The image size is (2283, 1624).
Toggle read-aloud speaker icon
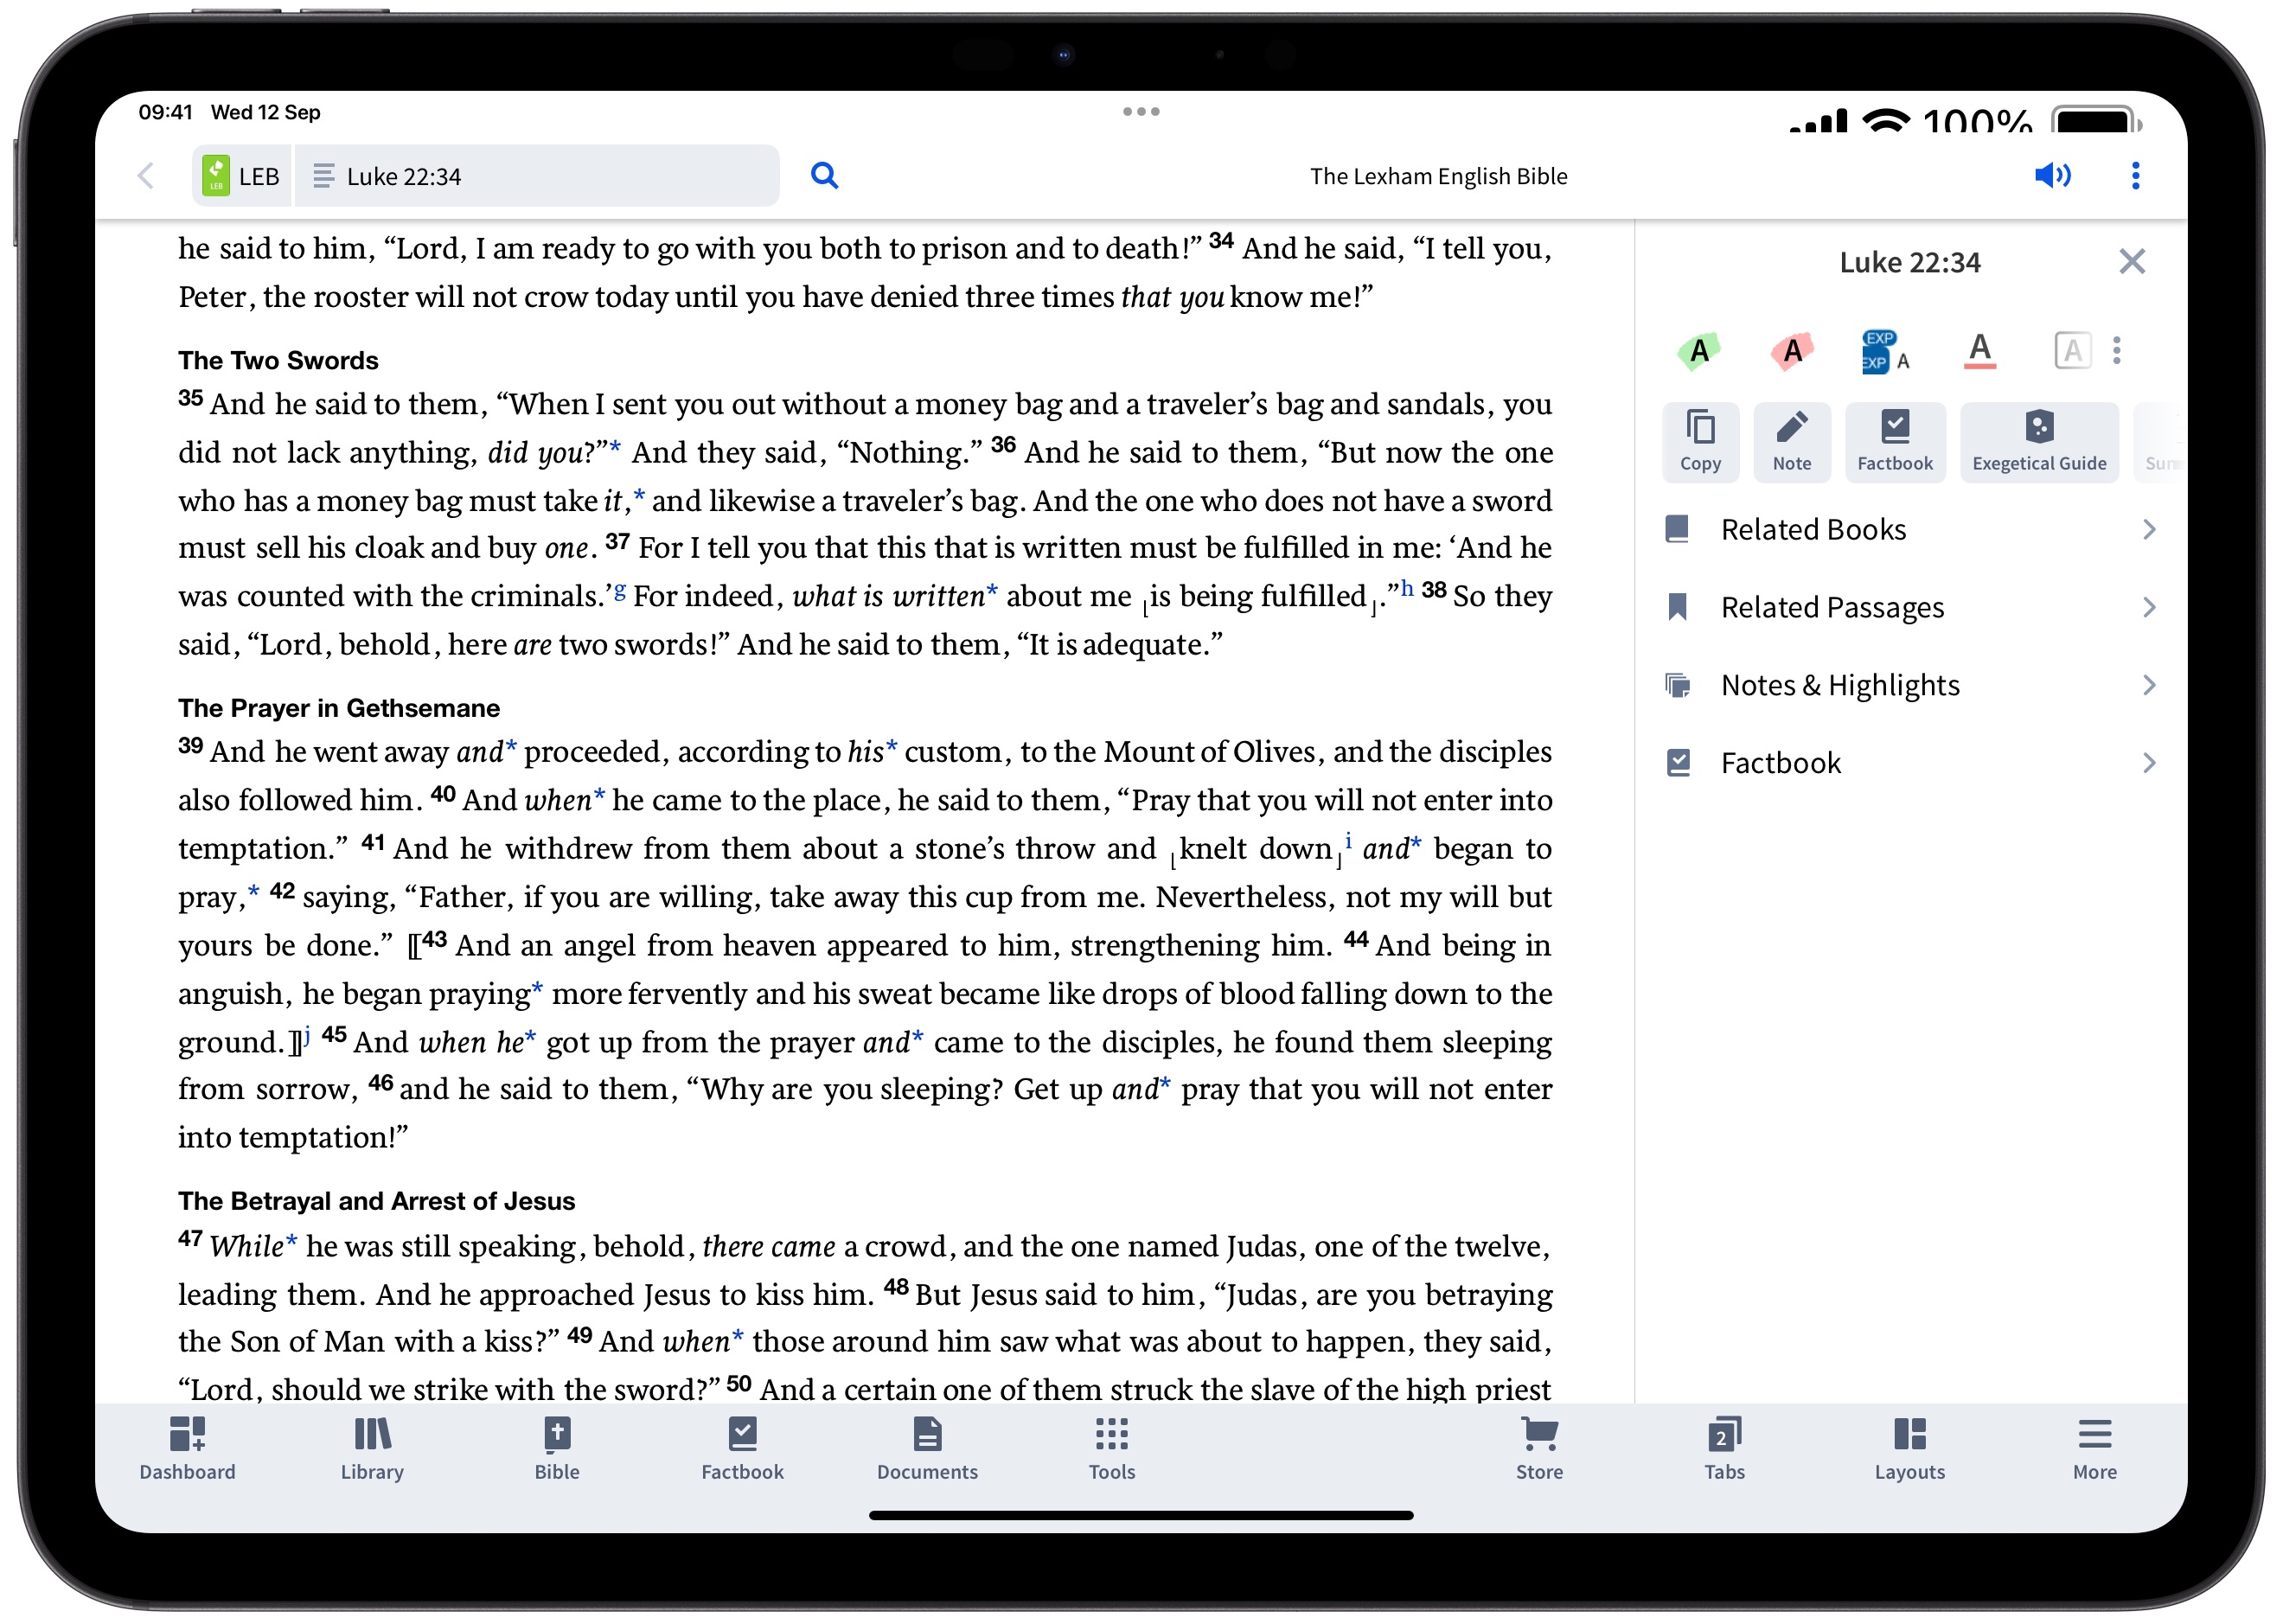click(2052, 176)
